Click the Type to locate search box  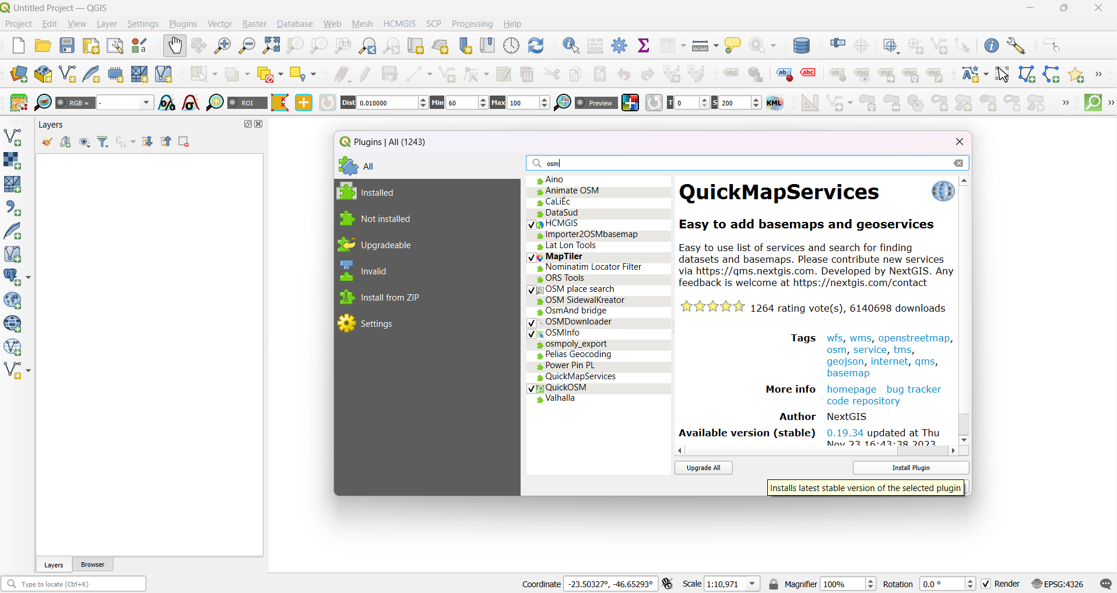point(74,584)
